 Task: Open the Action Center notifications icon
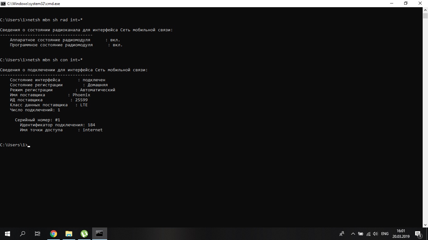click(x=418, y=234)
